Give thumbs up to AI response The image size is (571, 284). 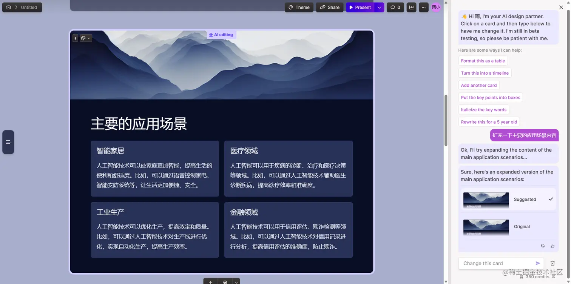(552, 246)
